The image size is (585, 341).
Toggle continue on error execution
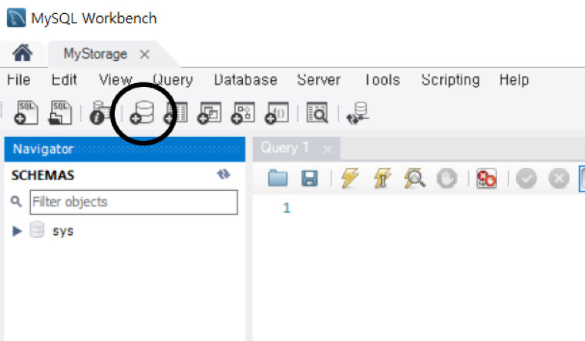[486, 178]
